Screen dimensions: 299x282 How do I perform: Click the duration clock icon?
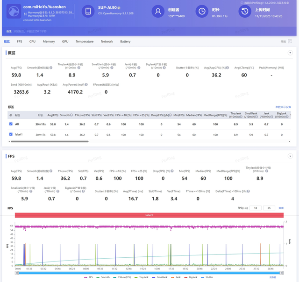(x=202, y=11)
